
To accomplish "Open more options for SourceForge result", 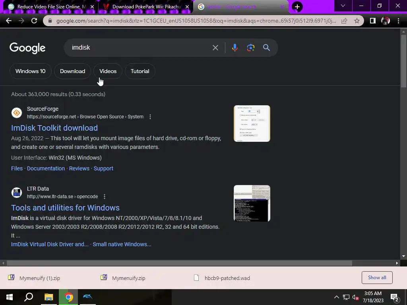I will 150,117.
